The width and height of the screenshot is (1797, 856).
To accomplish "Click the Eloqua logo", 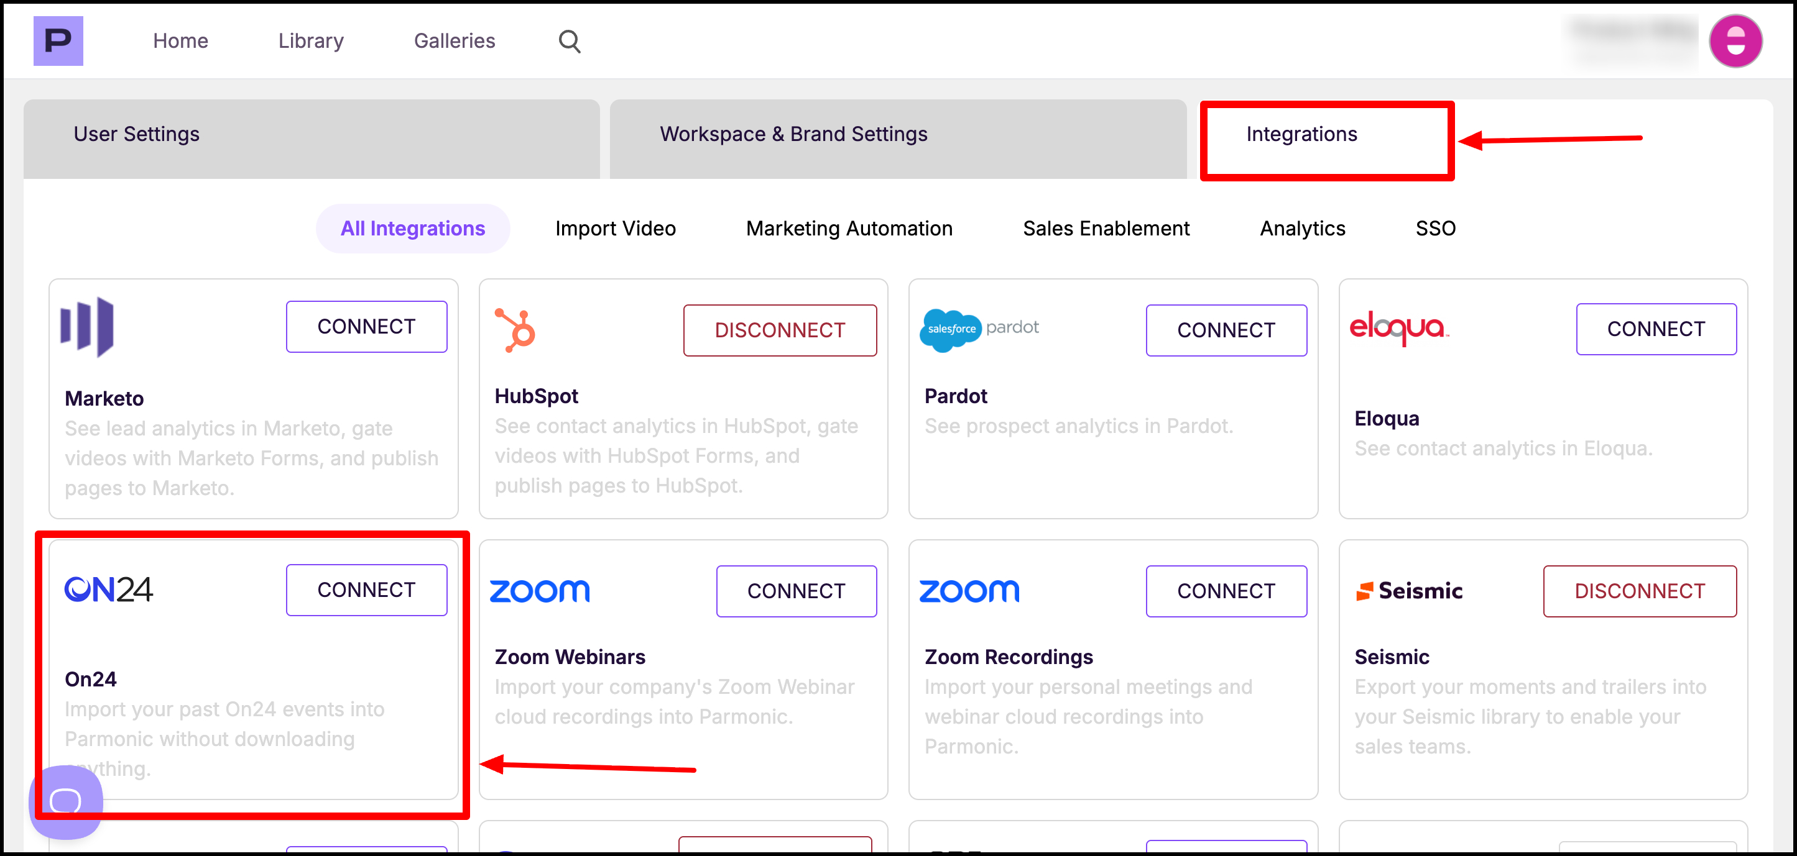I will (1398, 327).
